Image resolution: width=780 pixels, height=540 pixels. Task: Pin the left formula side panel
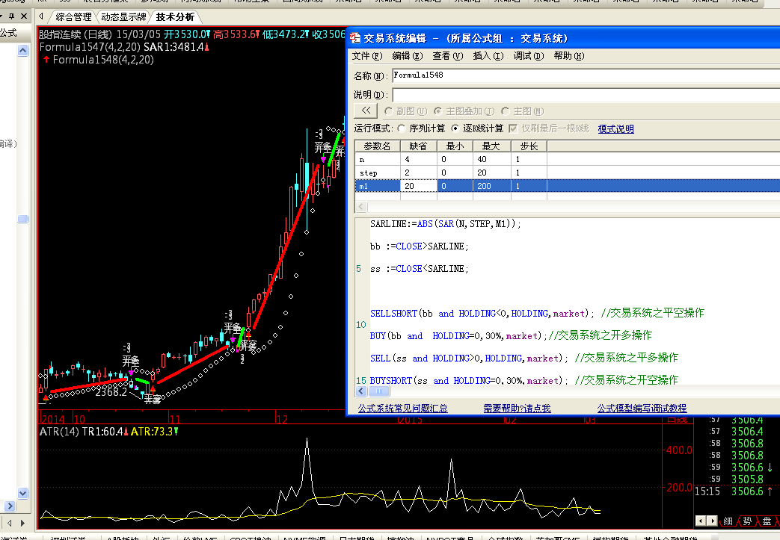pyautogui.click(x=11, y=16)
